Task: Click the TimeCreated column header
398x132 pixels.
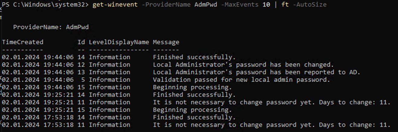Action: (23, 42)
